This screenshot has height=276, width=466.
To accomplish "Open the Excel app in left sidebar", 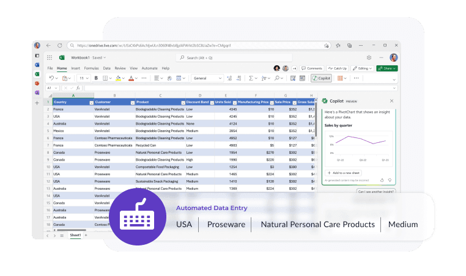I will 37,74.
